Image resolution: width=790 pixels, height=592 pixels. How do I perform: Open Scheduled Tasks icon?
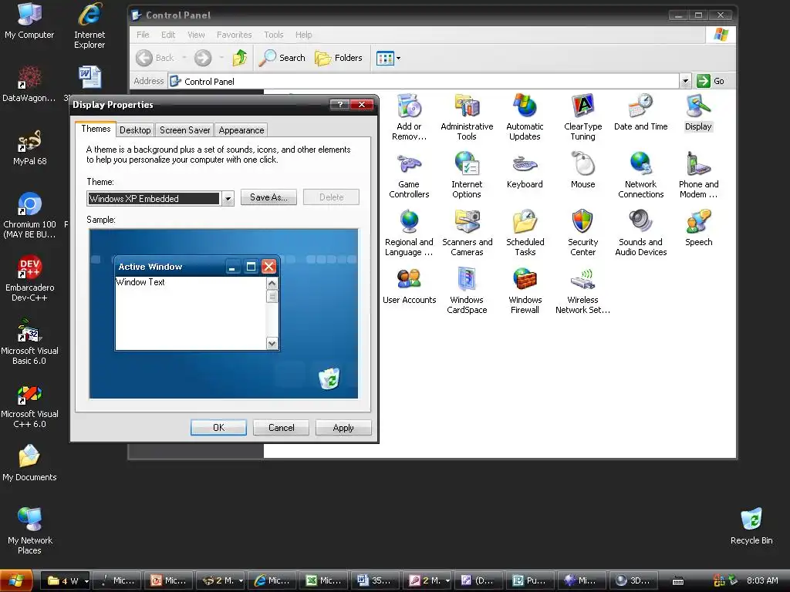pos(525,233)
